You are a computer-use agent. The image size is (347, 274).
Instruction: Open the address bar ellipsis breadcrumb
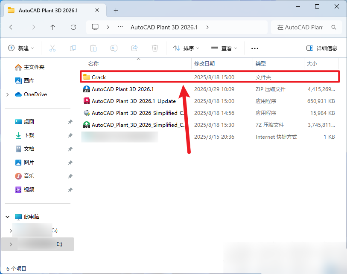(120, 27)
